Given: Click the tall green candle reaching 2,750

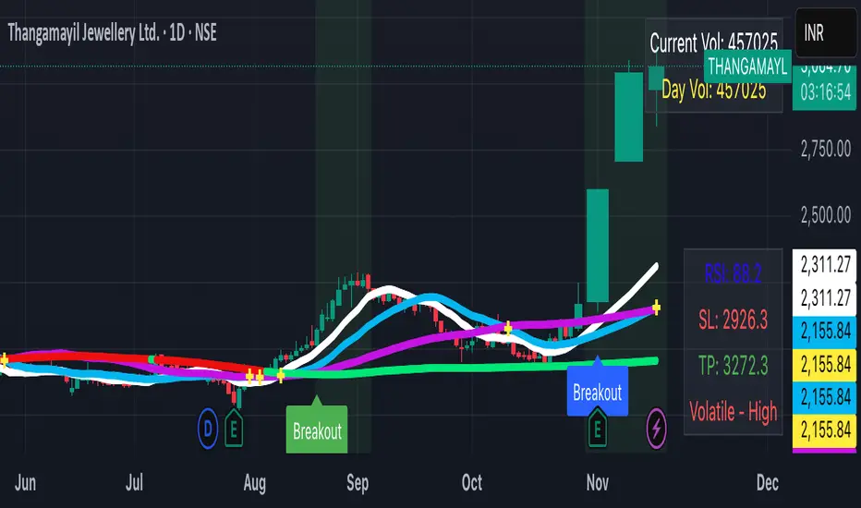Looking at the screenshot, I should pyautogui.click(x=629, y=116).
